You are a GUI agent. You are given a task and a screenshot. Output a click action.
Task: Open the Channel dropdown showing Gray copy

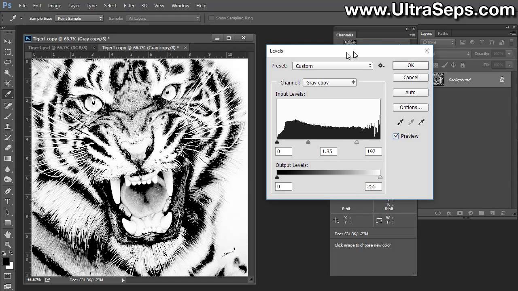(329, 82)
